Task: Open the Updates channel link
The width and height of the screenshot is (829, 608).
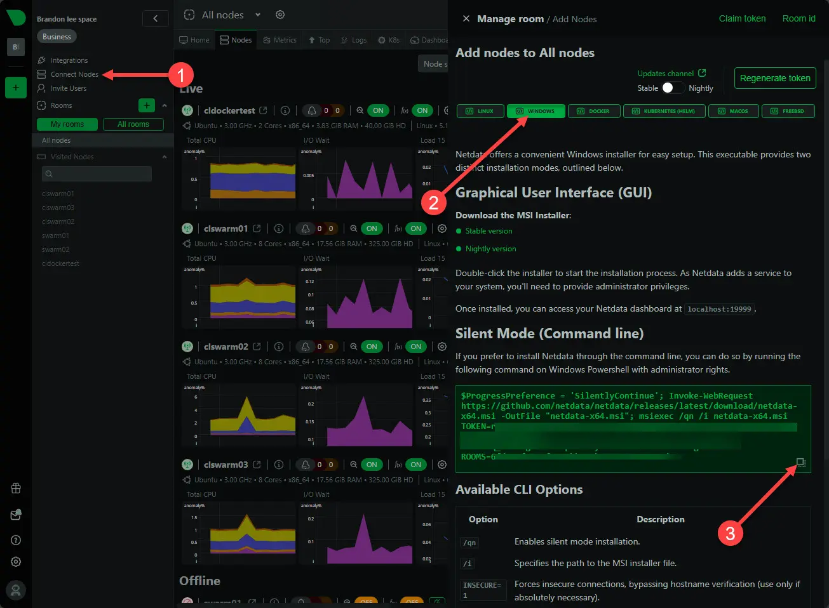Action: [671, 74]
